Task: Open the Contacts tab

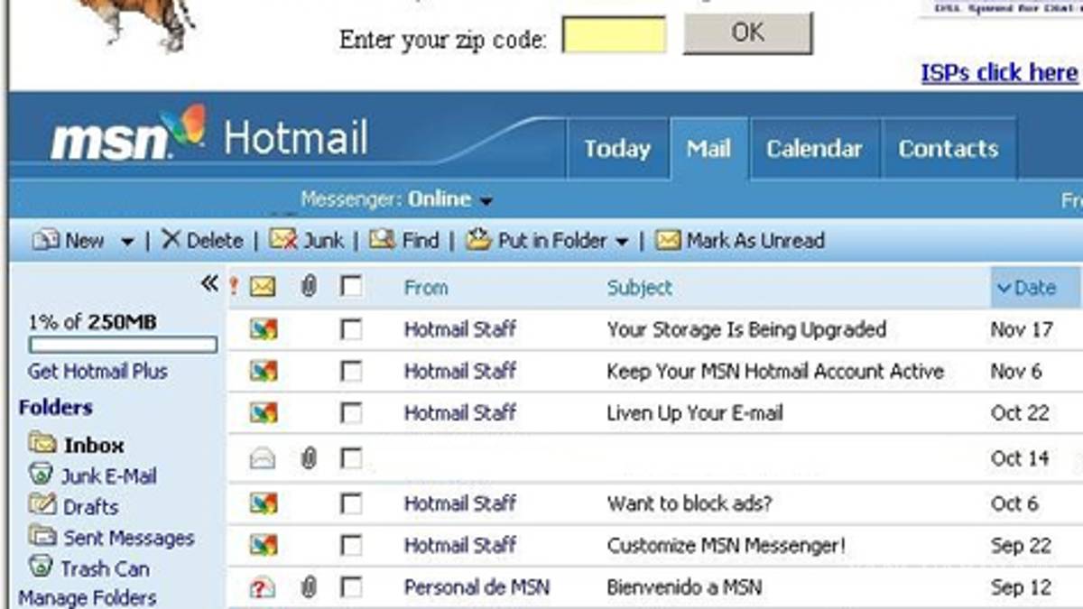Action: (949, 149)
